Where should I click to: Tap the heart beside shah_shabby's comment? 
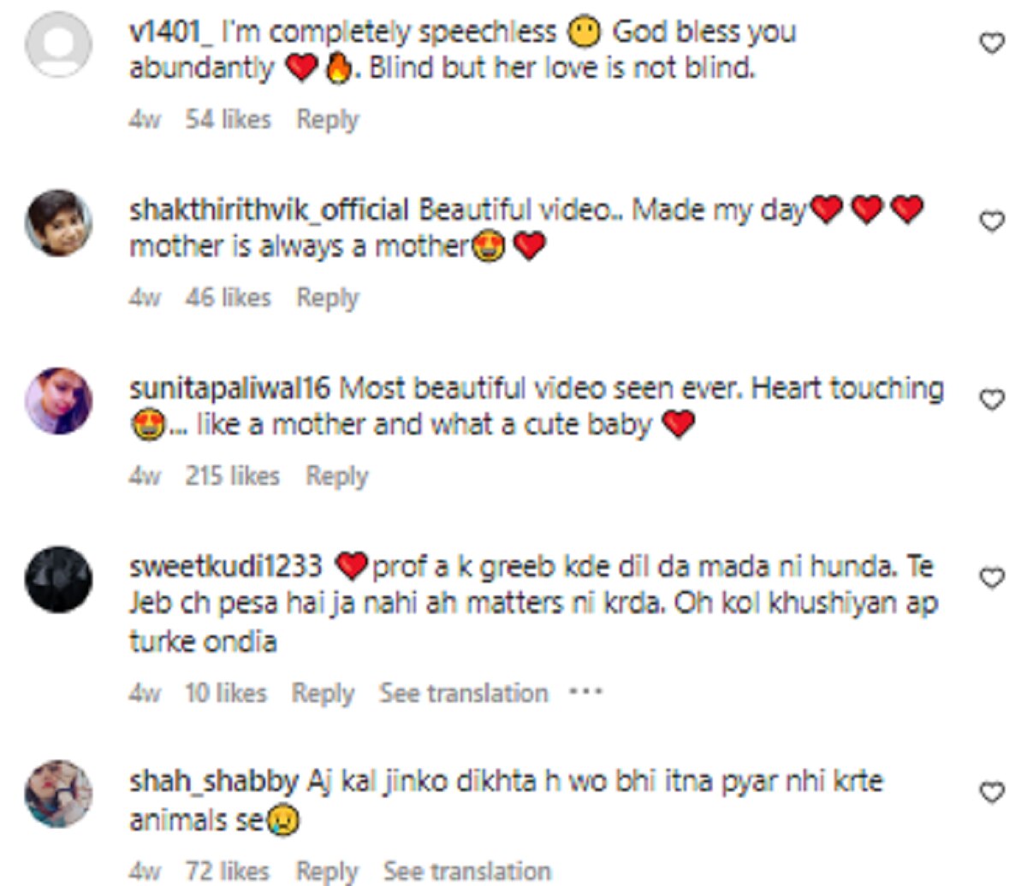pos(991,793)
